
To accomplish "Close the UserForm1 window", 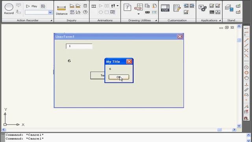I will tap(180, 37).
